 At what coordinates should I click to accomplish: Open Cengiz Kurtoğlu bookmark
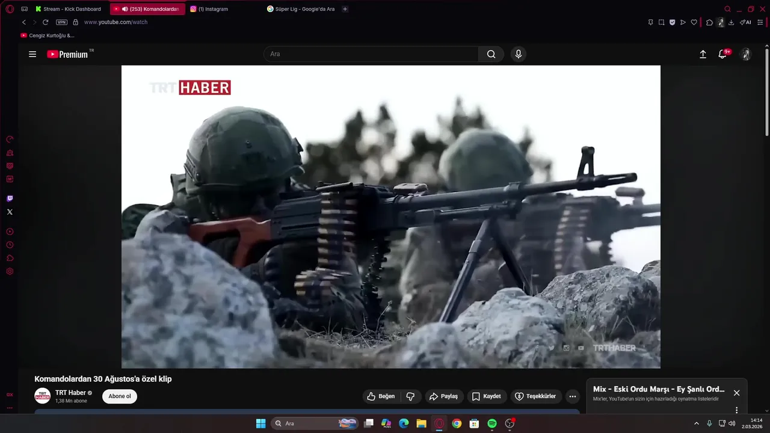coord(48,35)
